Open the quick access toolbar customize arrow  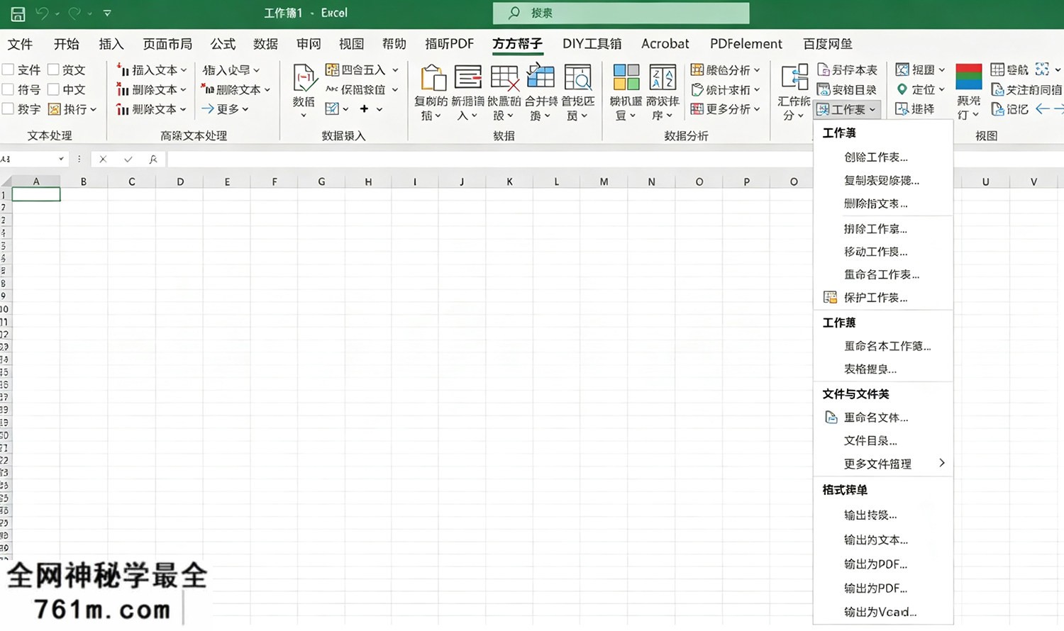click(x=107, y=13)
